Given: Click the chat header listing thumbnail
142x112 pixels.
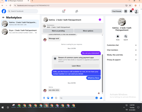Looking at the screenshot, I should point(45,20).
